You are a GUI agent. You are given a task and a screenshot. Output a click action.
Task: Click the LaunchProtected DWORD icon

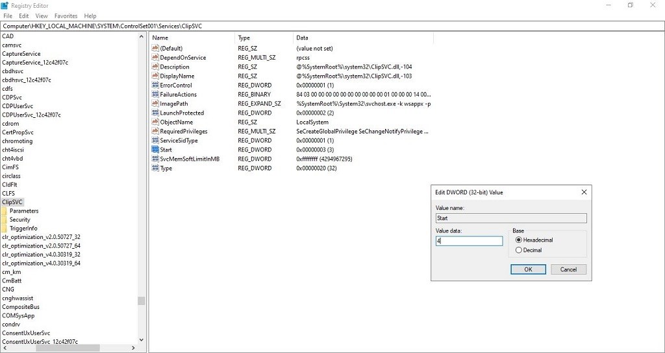pos(155,113)
